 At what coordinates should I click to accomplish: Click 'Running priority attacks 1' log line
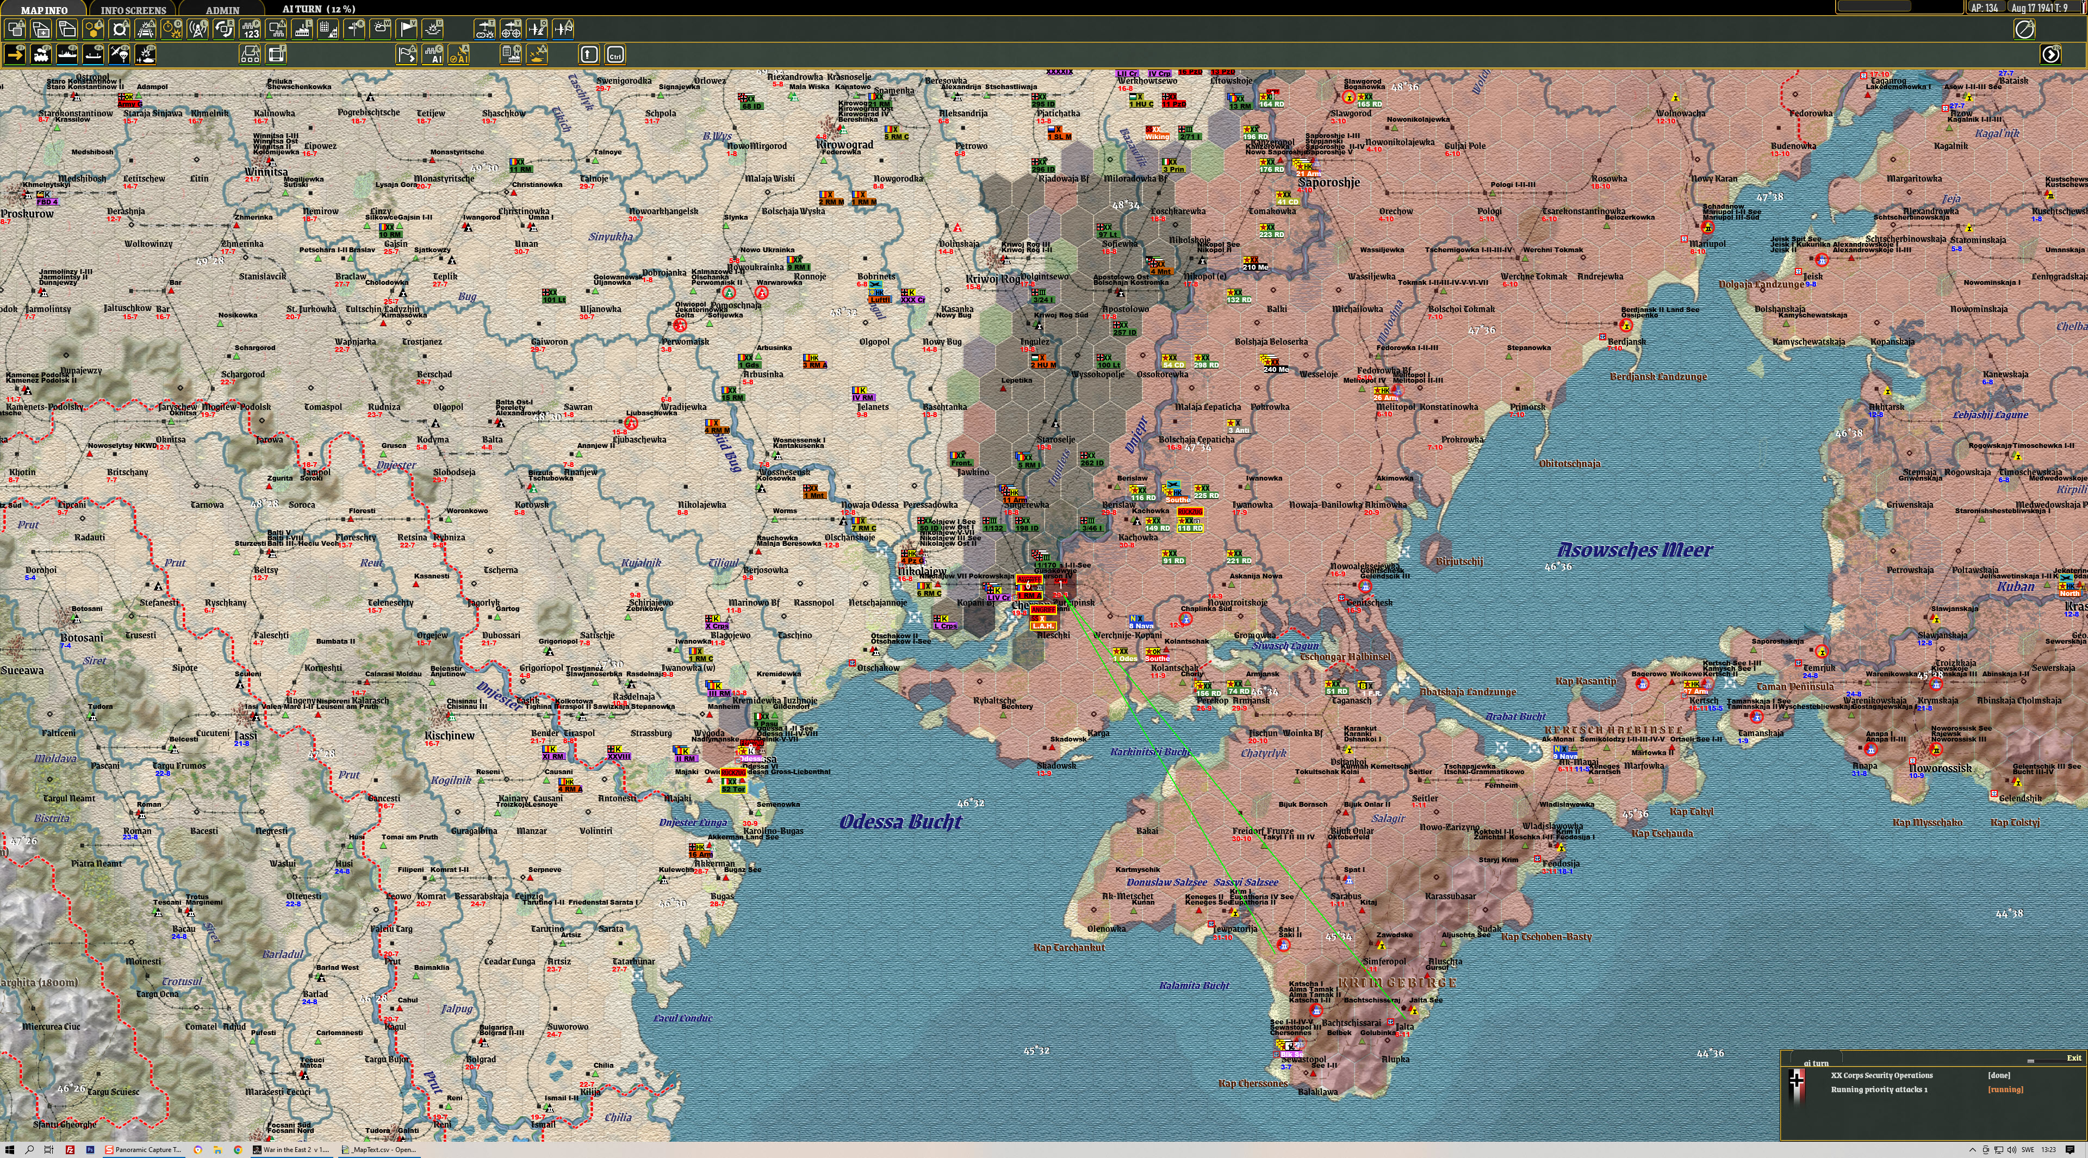(x=1879, y=1089)
